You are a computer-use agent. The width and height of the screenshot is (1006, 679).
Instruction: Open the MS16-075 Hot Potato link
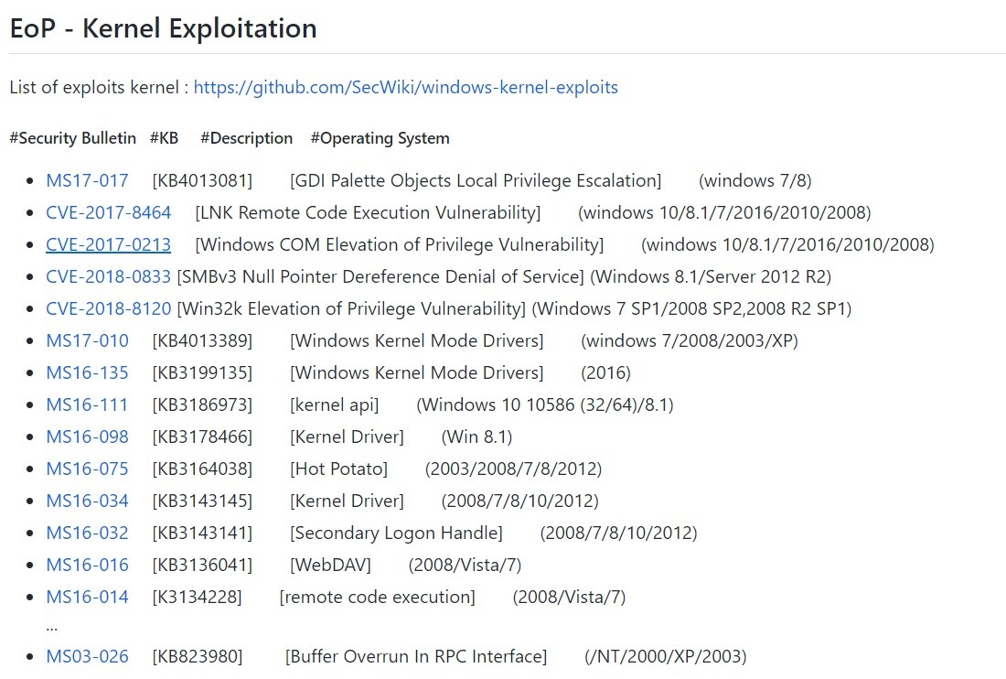click(87, 469)
